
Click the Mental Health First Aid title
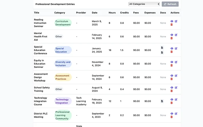point(41,37)
